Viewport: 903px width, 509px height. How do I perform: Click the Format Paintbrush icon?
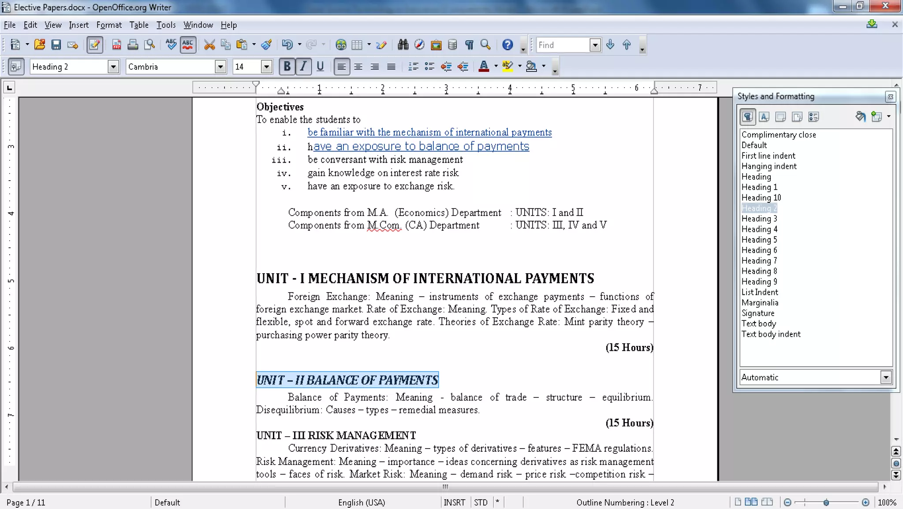click(266, 45)
